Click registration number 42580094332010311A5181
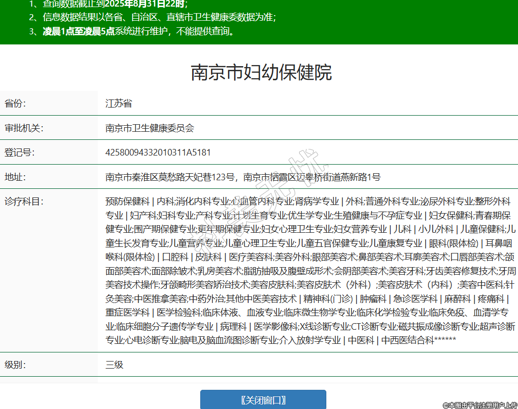 158,152
